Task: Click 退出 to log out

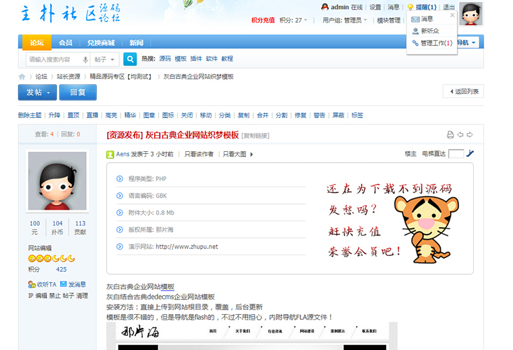Action: tap(448, 7)
